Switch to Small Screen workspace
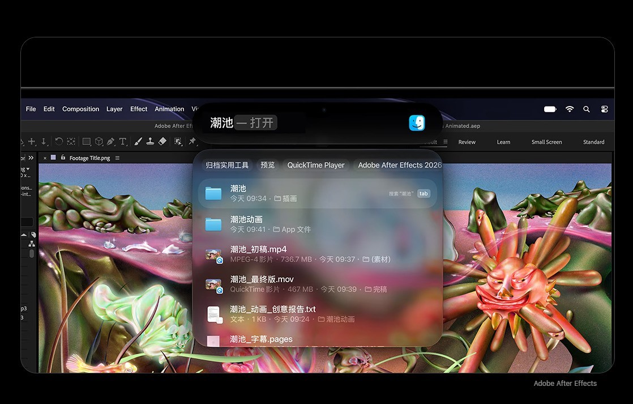Screen dimensions: 633x404 point(546,142)
